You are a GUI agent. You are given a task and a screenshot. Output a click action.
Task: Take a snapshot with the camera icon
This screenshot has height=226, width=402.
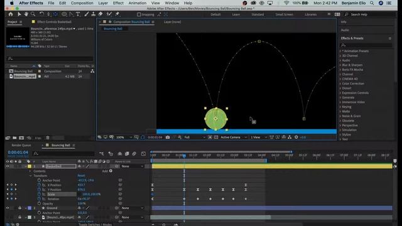(x=168, y=137)
